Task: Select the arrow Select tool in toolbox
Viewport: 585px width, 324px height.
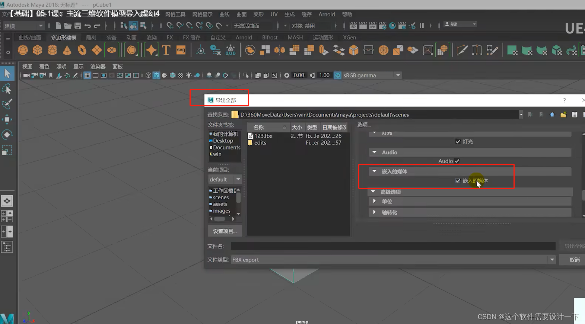Action: 7,74
